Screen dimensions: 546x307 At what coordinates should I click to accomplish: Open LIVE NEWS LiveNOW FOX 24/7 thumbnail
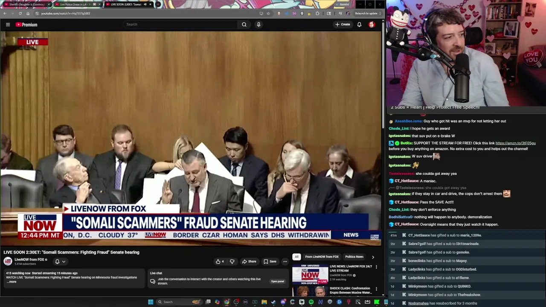click(310, 275)
